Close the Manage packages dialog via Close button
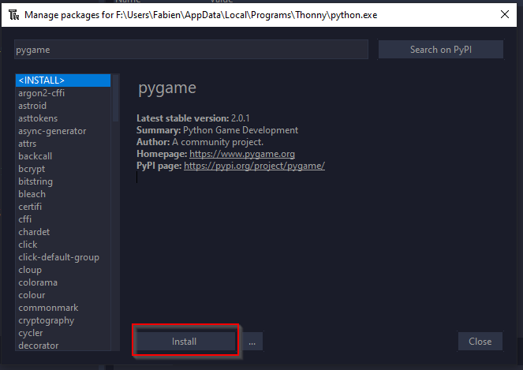 [480, 342]
